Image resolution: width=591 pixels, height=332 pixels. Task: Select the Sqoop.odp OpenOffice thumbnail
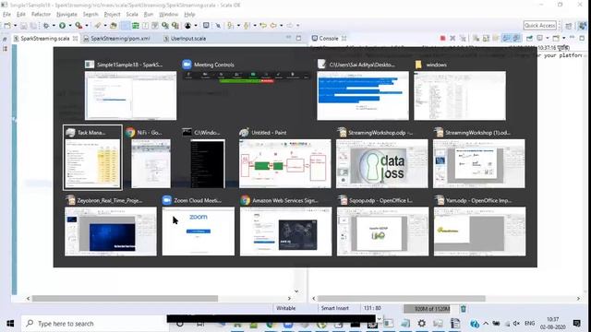click(x=382, y=231)
